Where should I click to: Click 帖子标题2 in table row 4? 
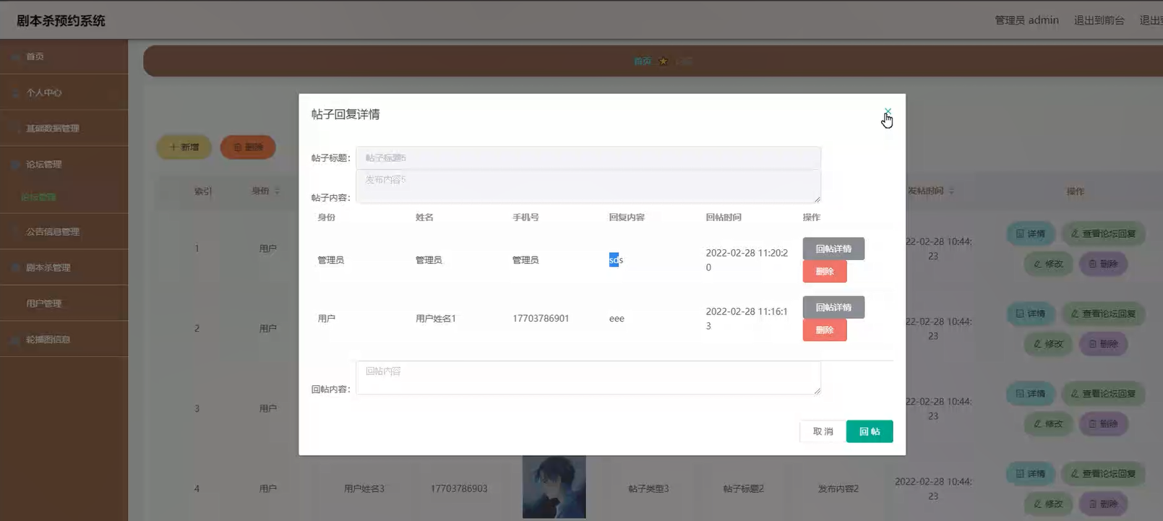coord(744,489)
